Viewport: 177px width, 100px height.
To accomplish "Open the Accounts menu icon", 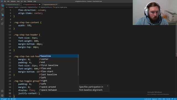I will click(2, 91).
